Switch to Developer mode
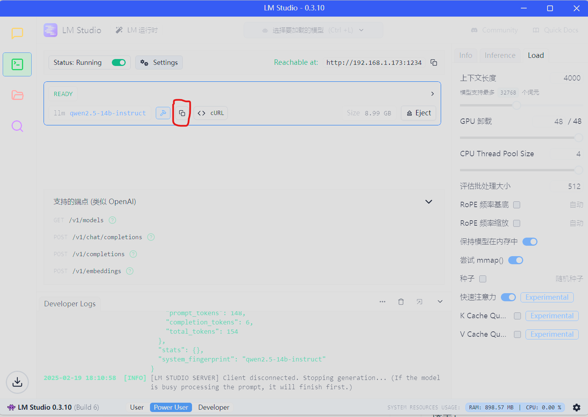The height and width of the screenshot is (417, 588). [214, 407]
